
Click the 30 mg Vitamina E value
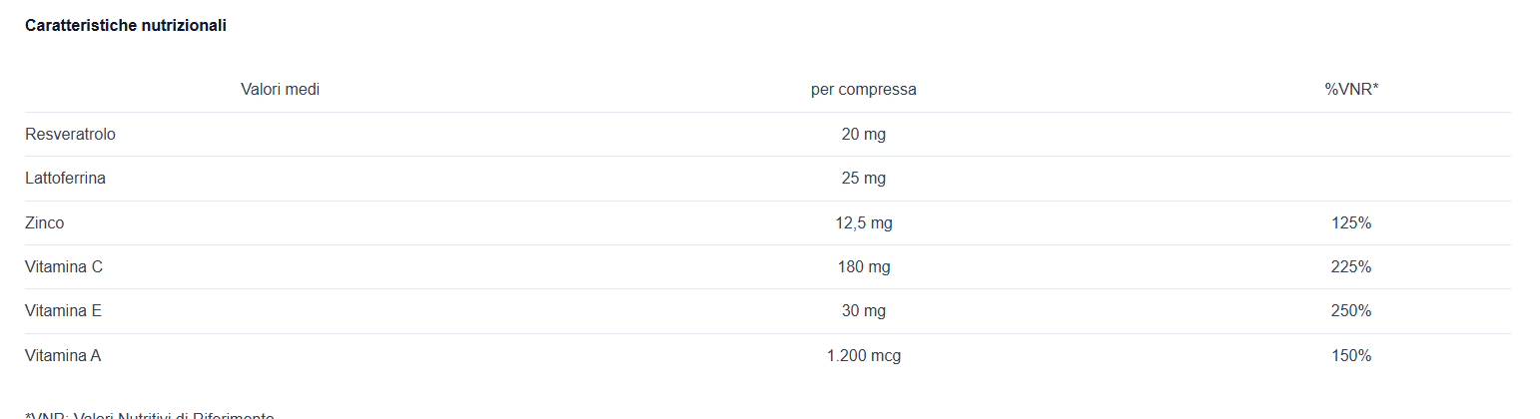point(864,311)
